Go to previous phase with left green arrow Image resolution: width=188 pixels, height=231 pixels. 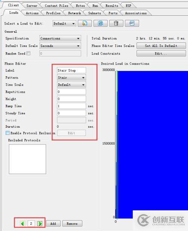[x=23, y=224]
